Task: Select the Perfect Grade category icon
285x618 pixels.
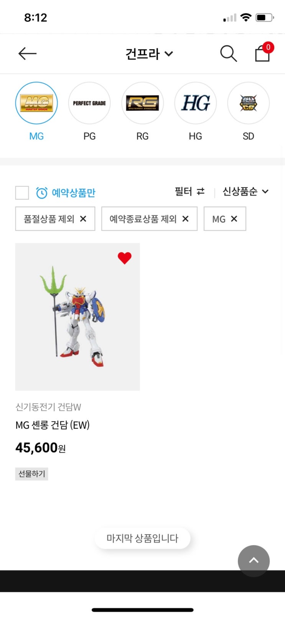Action: [x=89, y=103]
